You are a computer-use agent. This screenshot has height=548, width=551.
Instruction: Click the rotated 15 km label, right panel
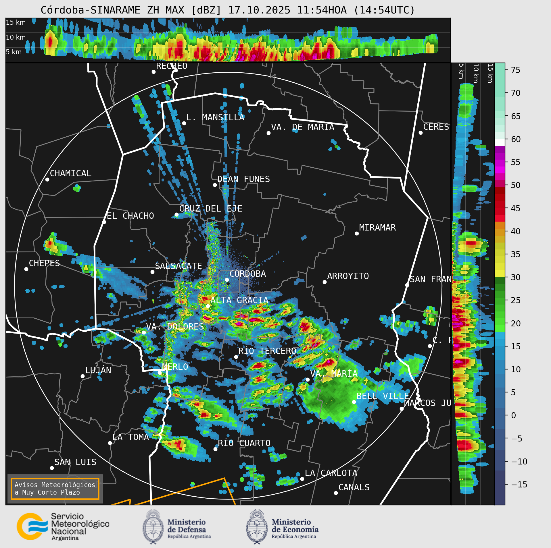[490, 73]
